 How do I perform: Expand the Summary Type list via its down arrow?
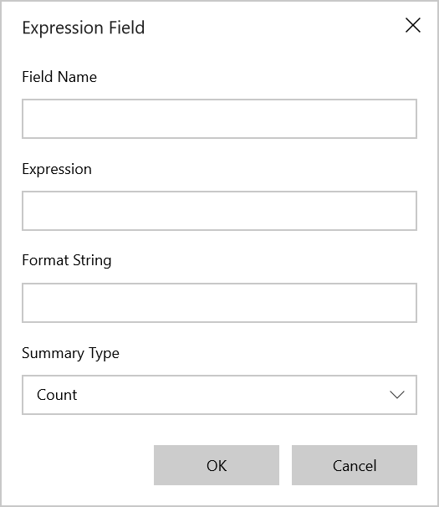(x=397, y=395)
